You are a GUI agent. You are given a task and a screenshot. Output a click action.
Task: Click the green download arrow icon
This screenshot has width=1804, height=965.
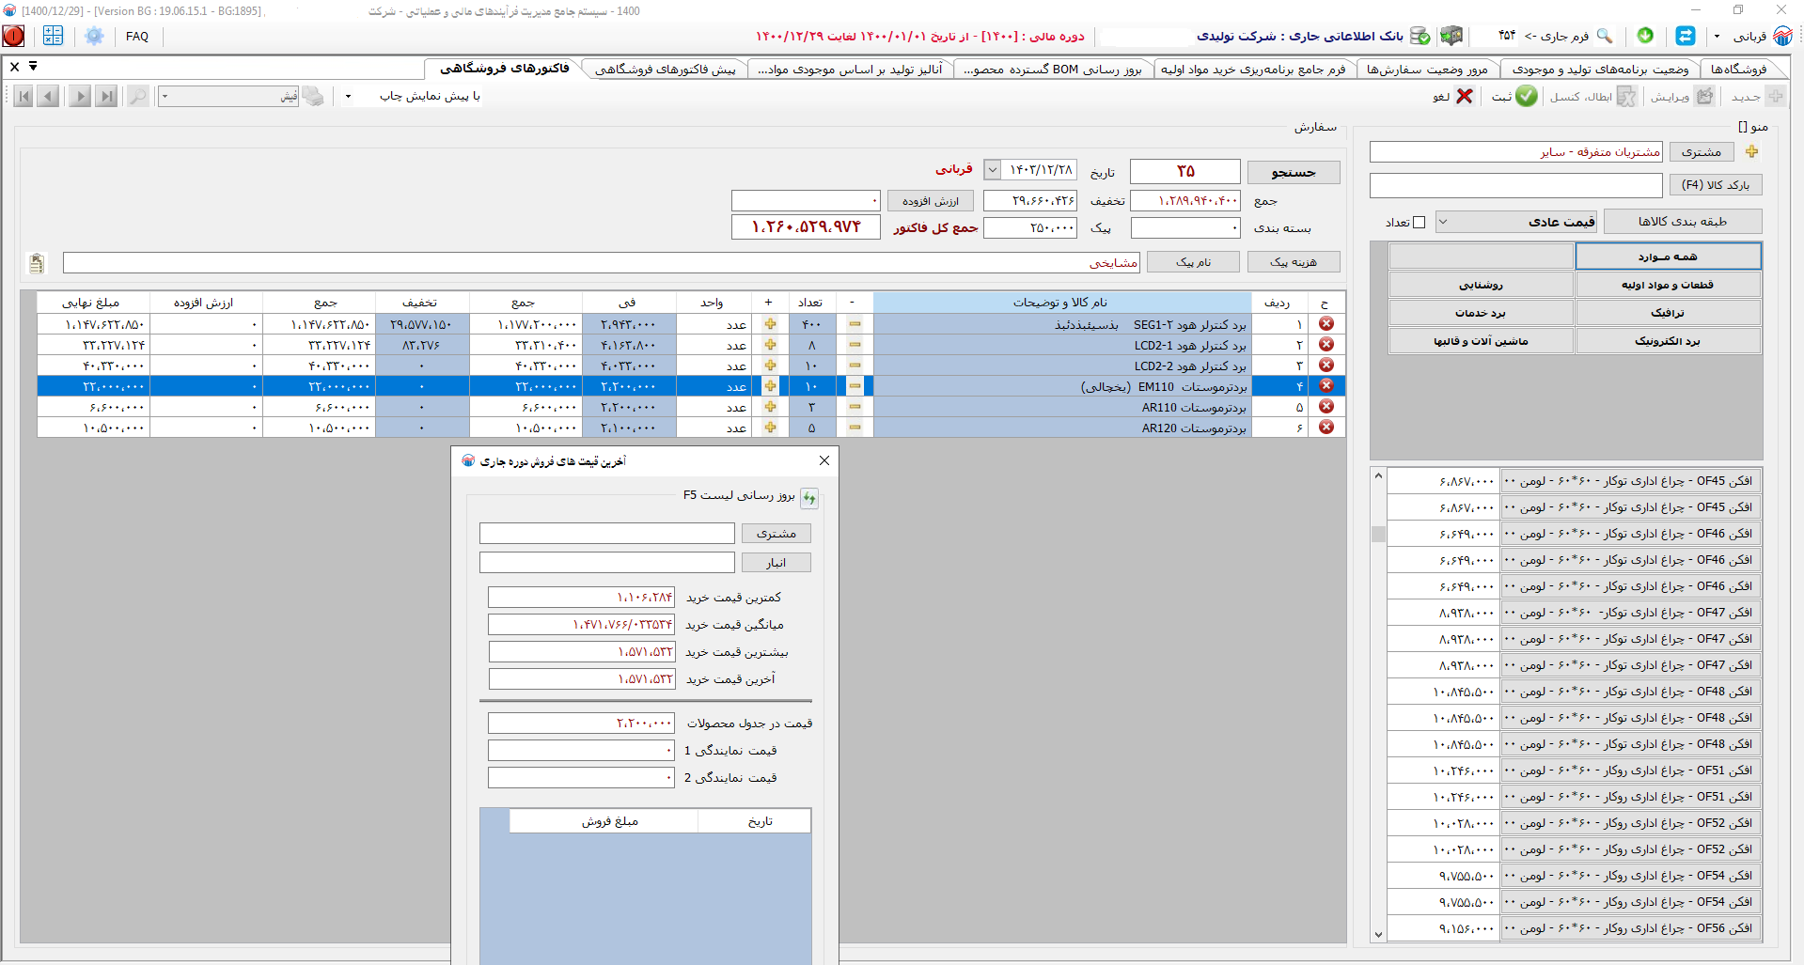click(1645, 35)
